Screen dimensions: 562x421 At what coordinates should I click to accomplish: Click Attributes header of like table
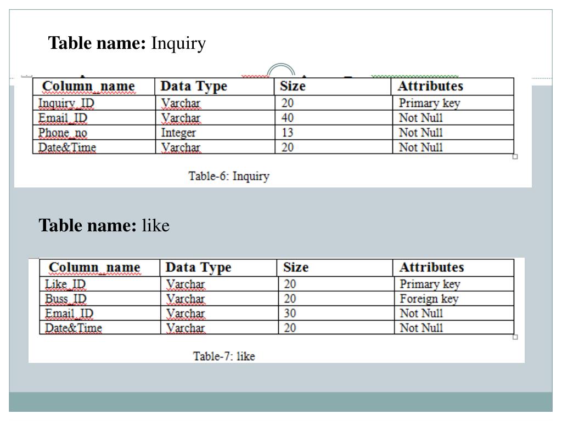point(453,268)
